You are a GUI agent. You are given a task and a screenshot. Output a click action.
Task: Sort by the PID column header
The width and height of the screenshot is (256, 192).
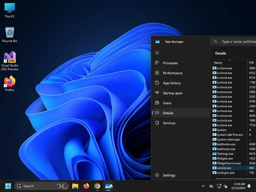point(251,62)
